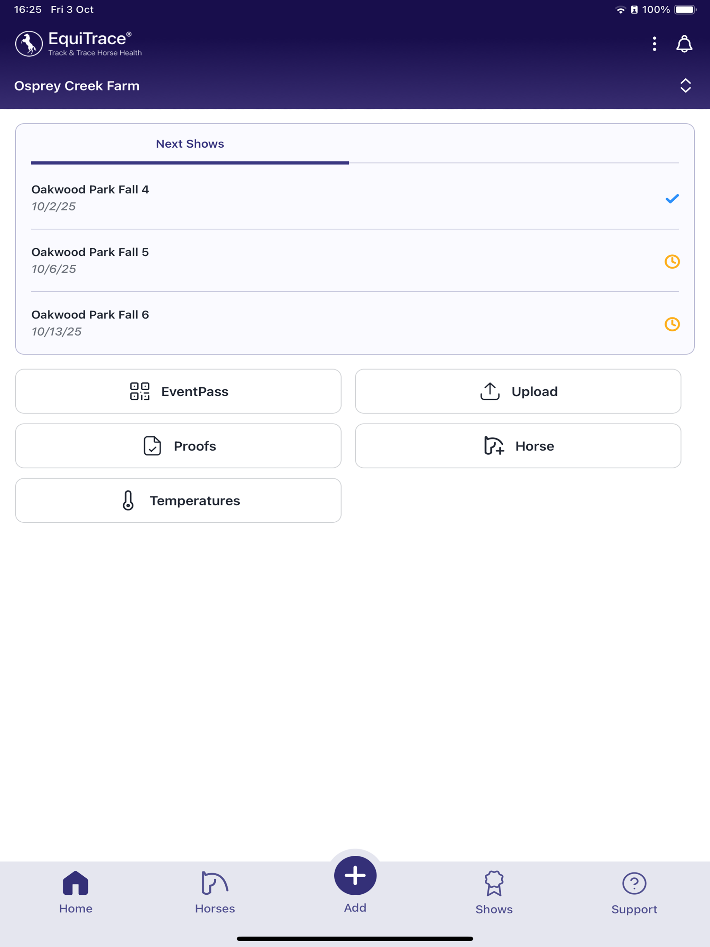
Task: Tap the blue checkmark for Fall 4
Action: pos(672,199)
